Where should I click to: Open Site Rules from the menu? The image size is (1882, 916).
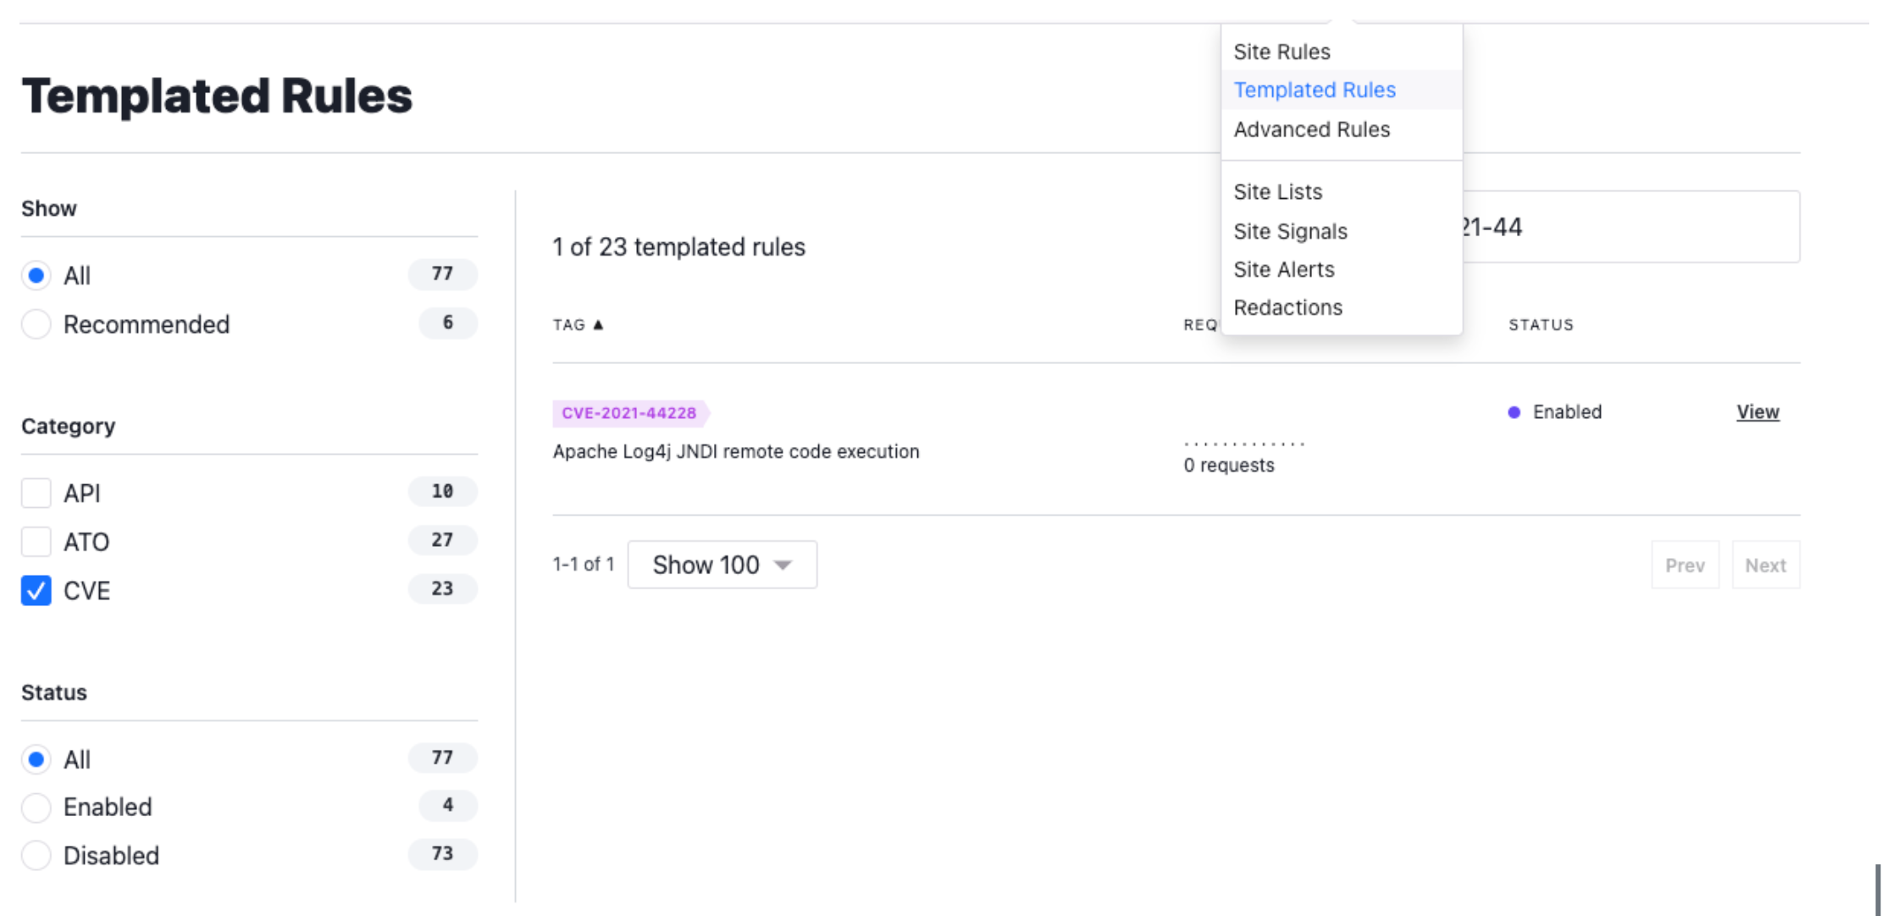tap(1281, 52)
